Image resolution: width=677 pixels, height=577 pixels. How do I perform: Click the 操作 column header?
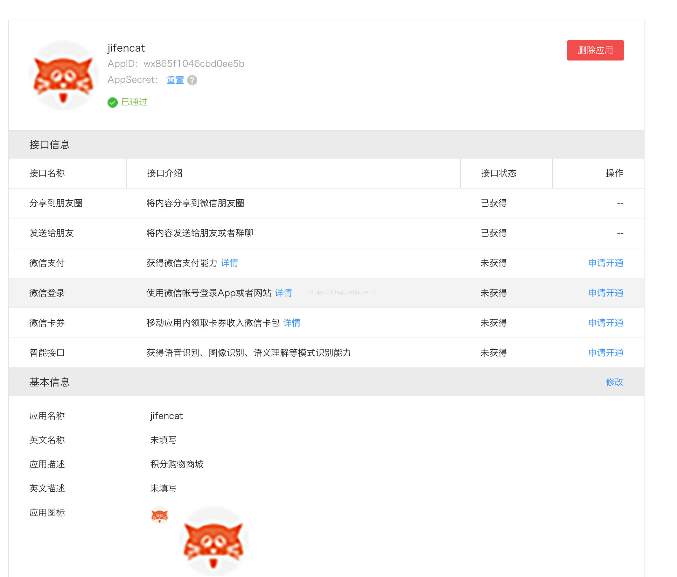(615, 173)
